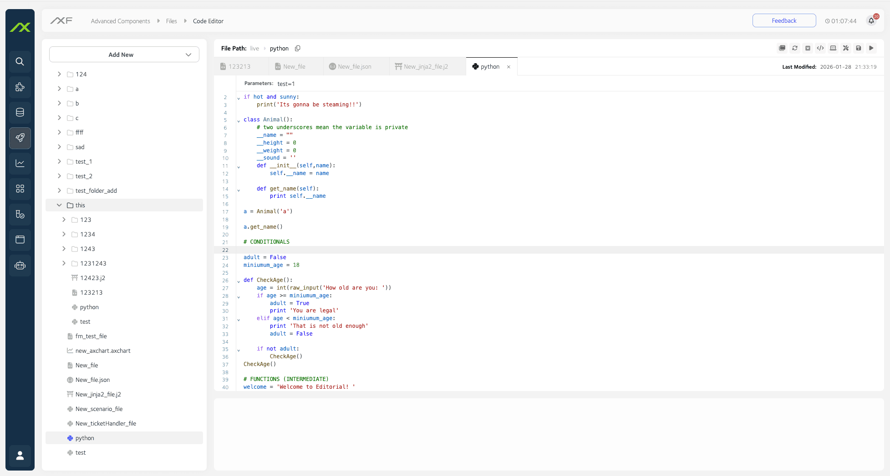Screen dimensions: 890x476
Task: Click the refresh arrows toolbar icon
Action: pyautogui.click(x=795, y=48)
